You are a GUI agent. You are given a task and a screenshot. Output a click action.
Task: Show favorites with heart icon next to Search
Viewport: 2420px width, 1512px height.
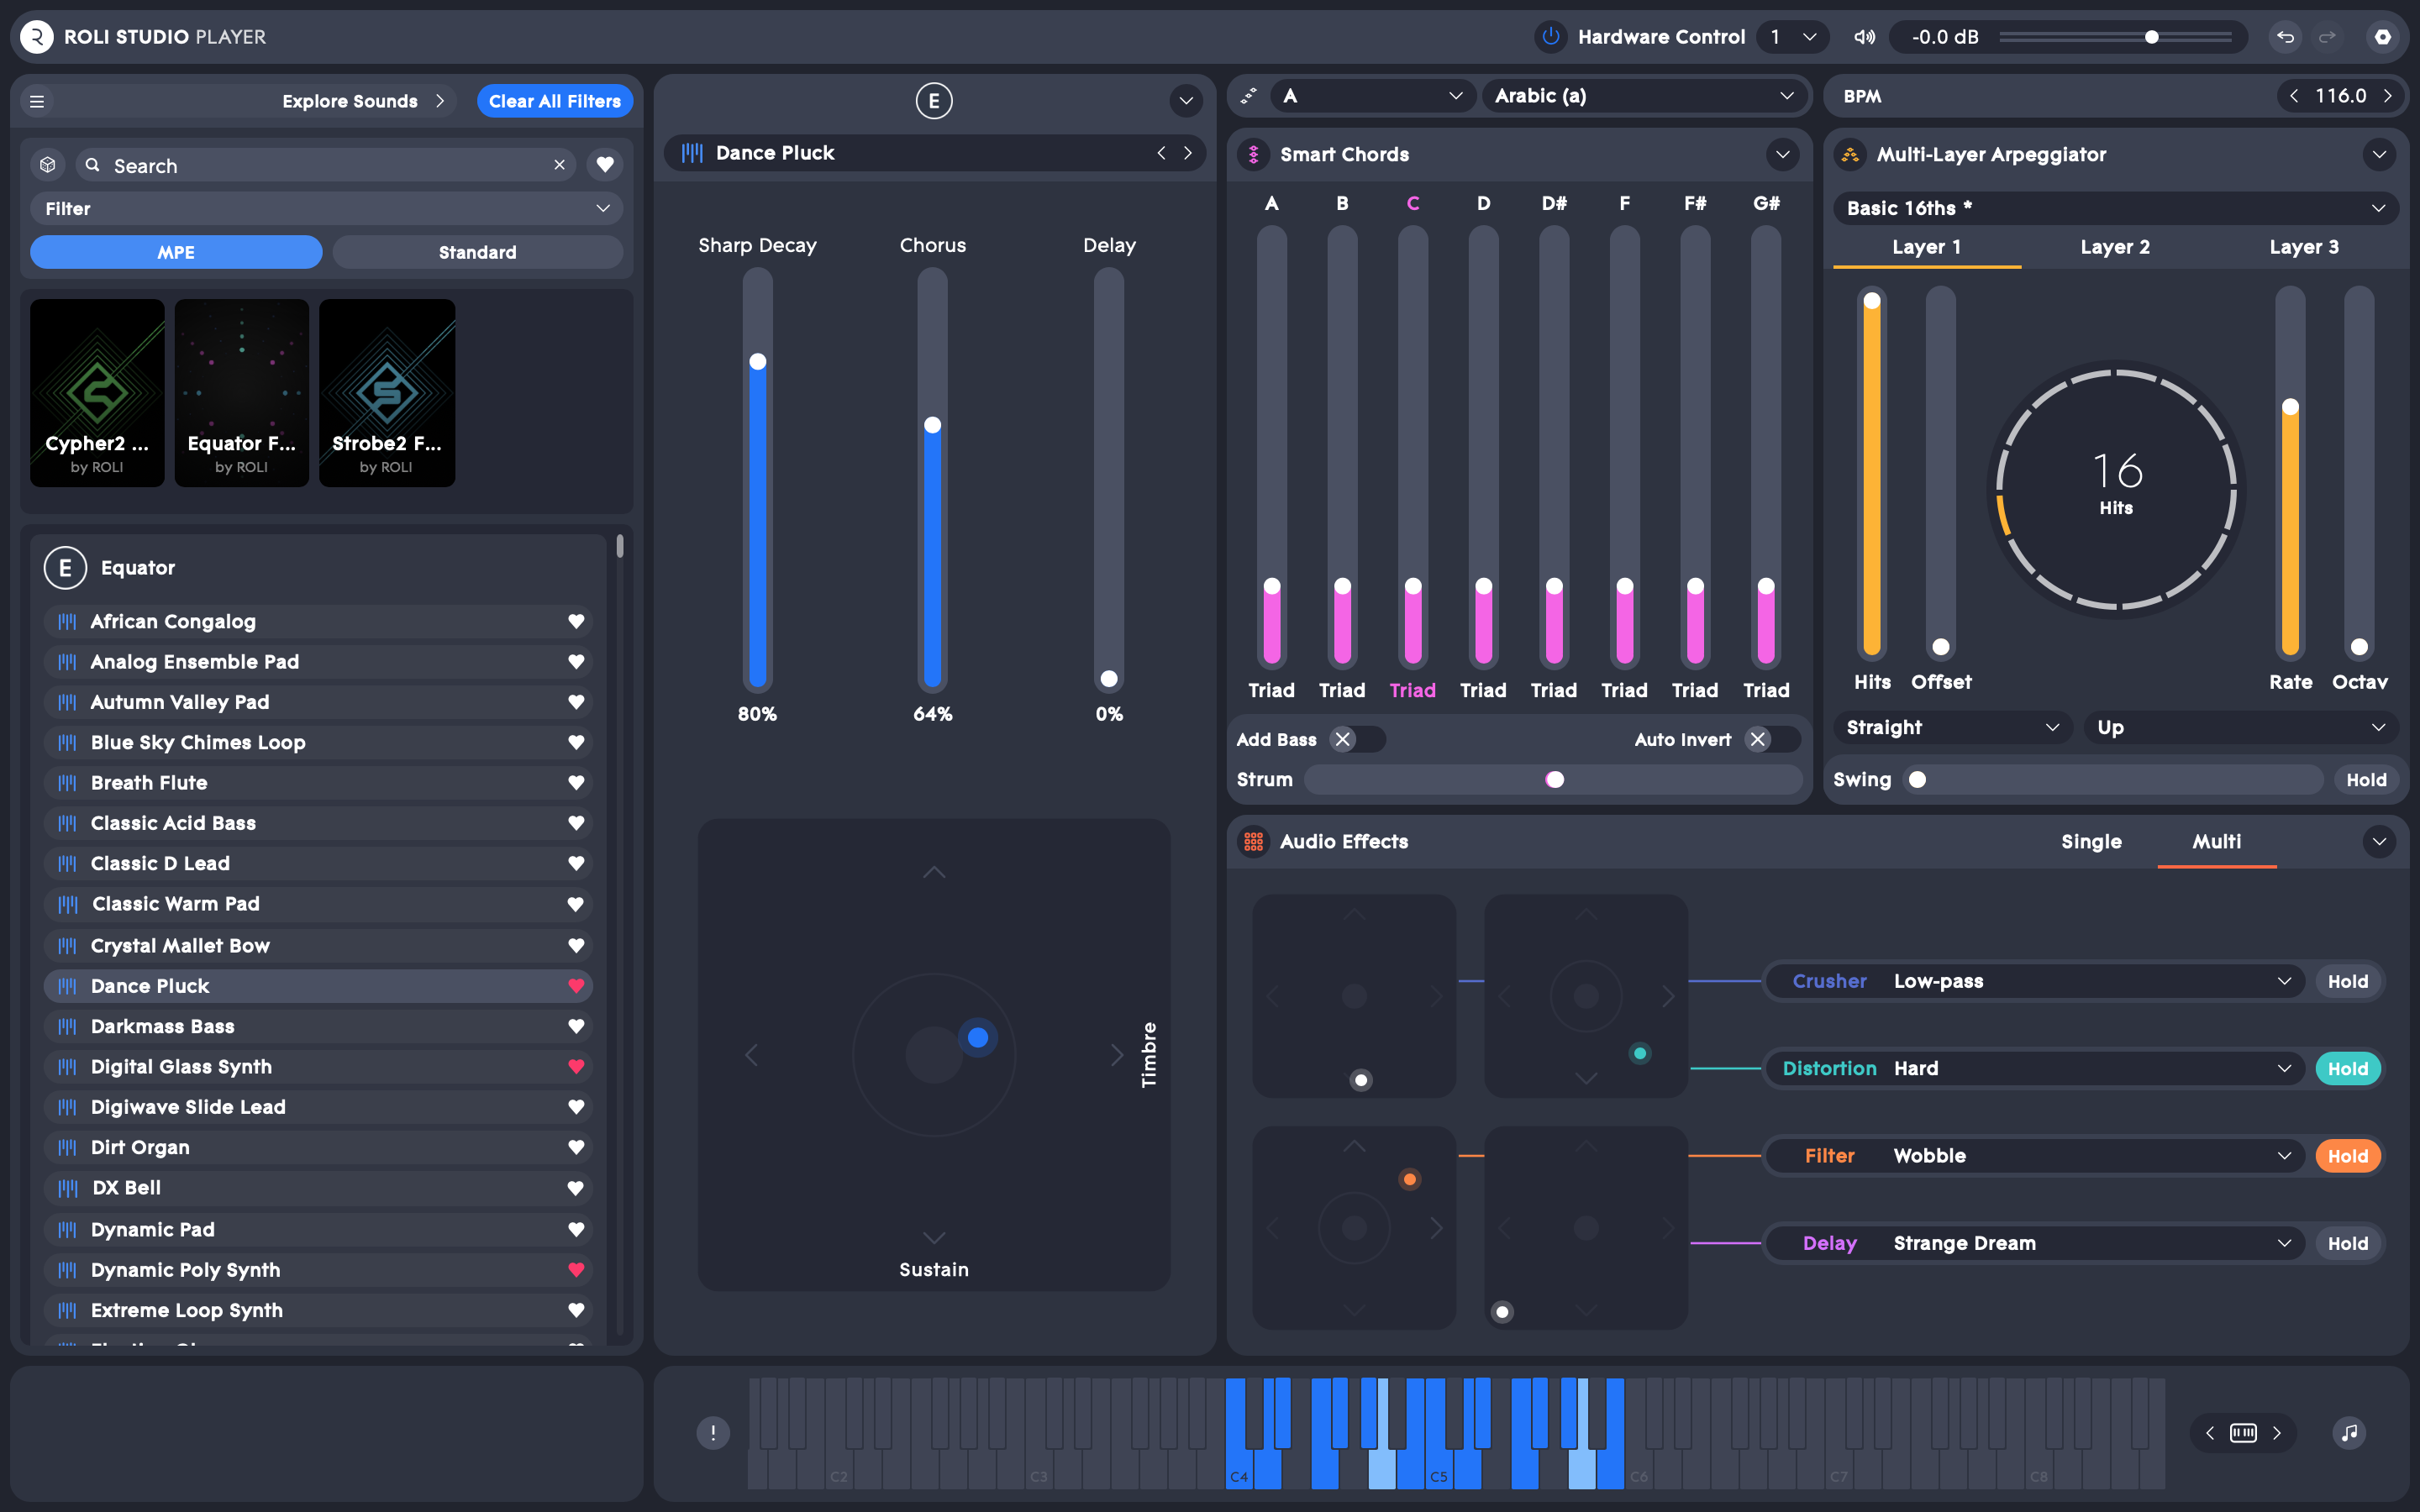coord(605,165)
